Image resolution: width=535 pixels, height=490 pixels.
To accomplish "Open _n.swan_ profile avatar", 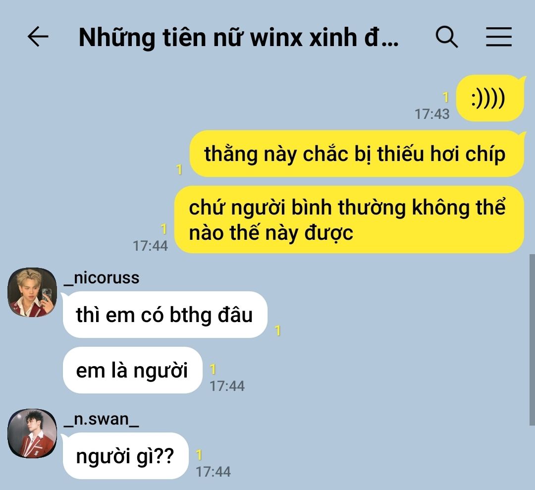I will (x=32, y=434).
